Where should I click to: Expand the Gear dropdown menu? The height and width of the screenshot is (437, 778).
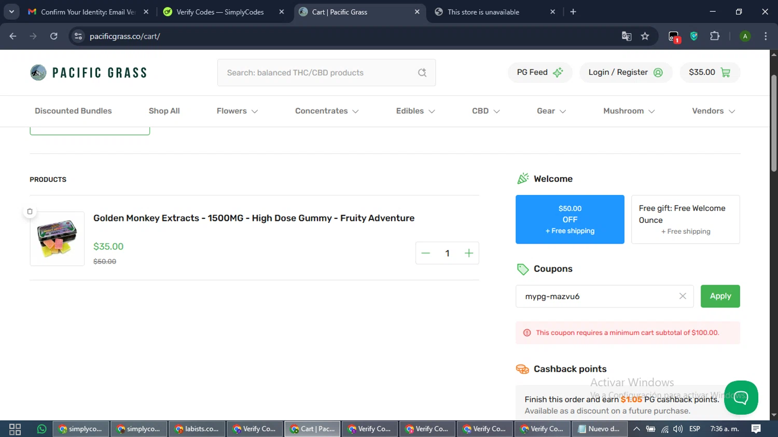[551, 111]
